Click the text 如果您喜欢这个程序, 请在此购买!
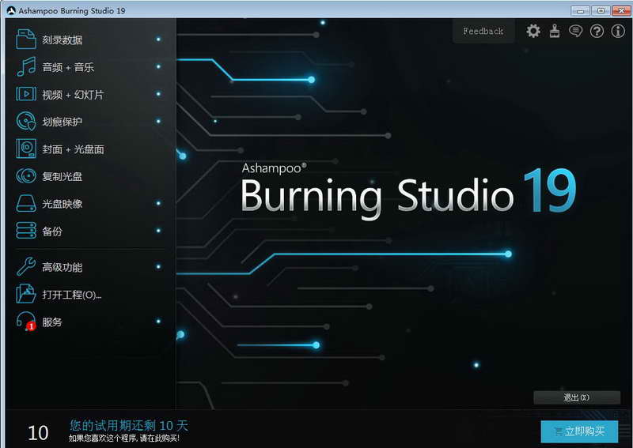This screenshot has height=448, width=633. [124, 439]
